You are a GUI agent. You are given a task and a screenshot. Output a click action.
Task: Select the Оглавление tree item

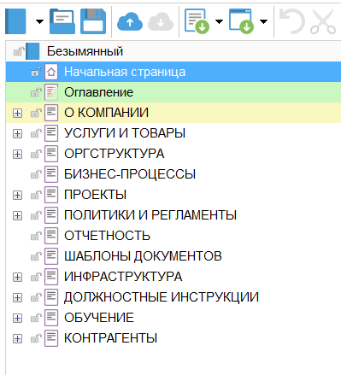(x=98, y=92)
